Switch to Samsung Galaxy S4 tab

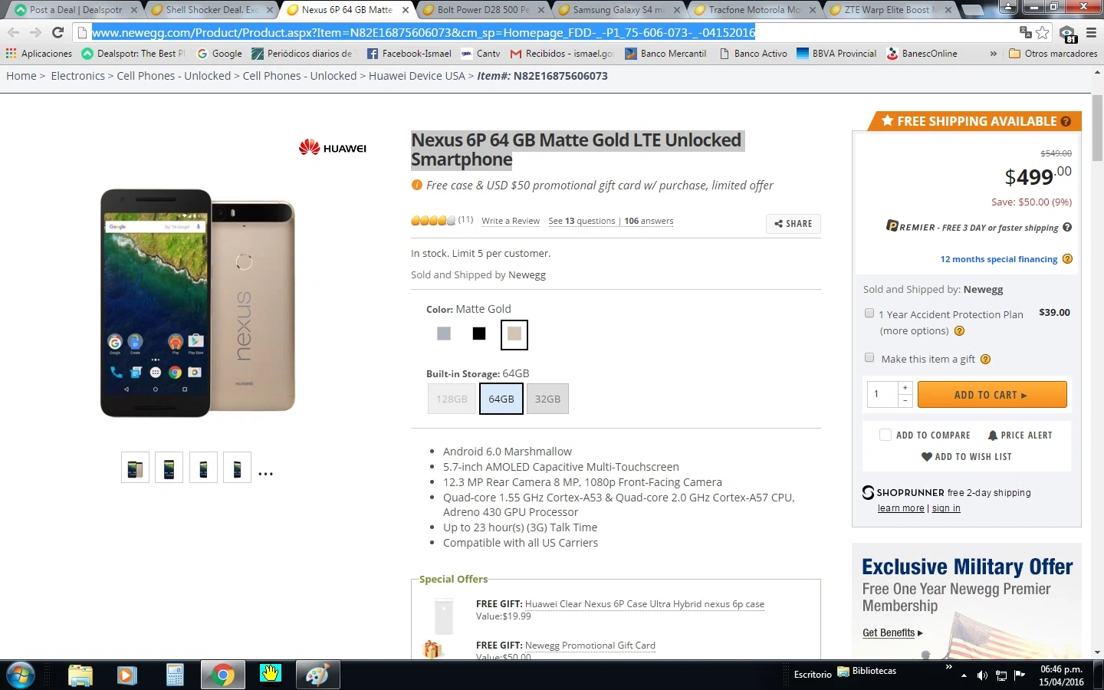tap(619, 10)
